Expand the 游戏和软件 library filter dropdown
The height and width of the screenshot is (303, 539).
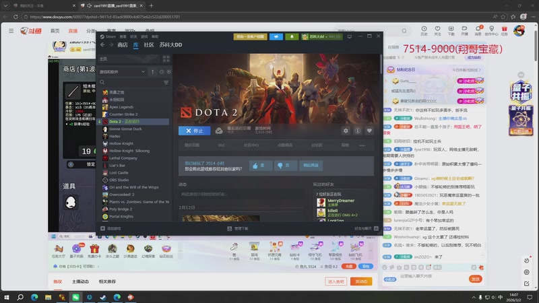pyautogui.click(x=123, y=72)
